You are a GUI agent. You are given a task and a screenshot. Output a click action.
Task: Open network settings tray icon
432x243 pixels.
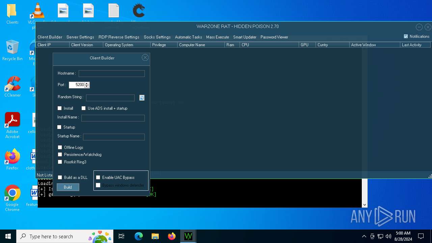coord(380,236)
